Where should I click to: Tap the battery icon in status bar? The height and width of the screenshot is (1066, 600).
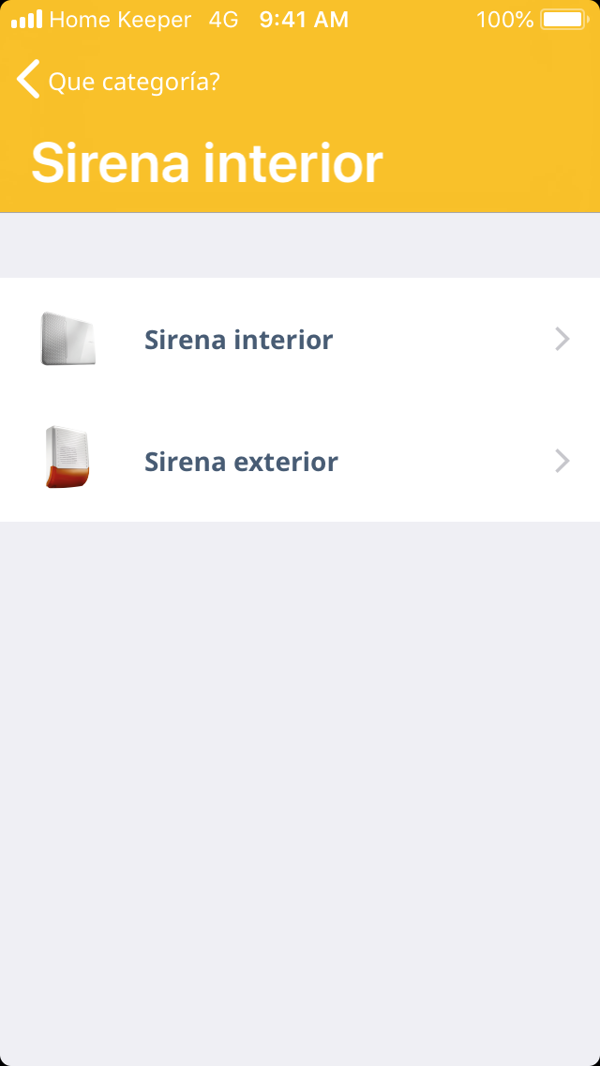point(562,20)
